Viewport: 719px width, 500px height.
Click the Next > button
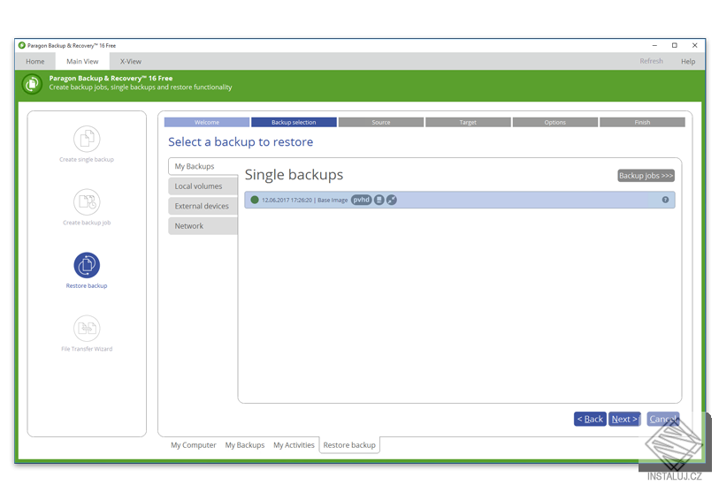624,419
